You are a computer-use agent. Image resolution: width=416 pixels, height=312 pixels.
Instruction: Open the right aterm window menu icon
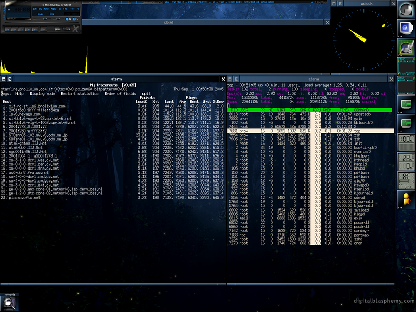pos(230,79)
